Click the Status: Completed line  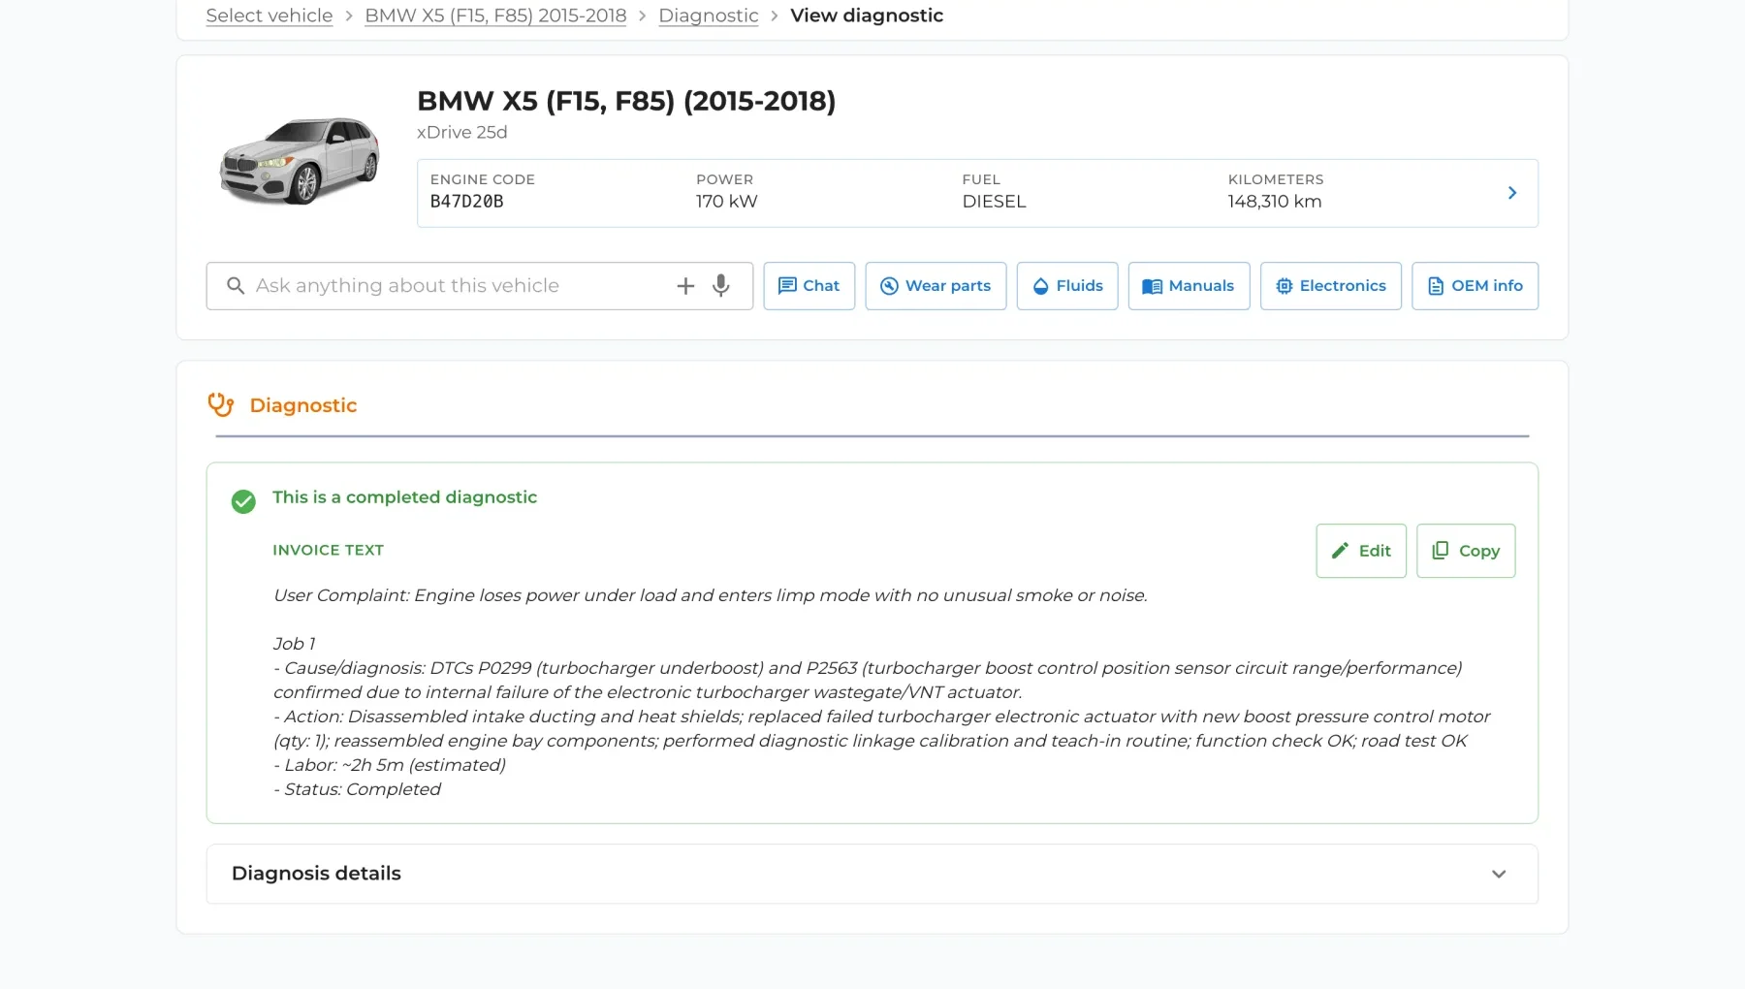(357, 789)
